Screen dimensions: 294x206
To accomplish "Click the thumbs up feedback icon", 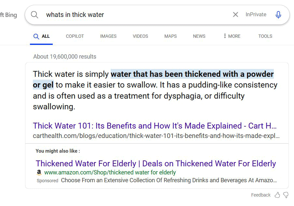I will click(x=277, y=195).
